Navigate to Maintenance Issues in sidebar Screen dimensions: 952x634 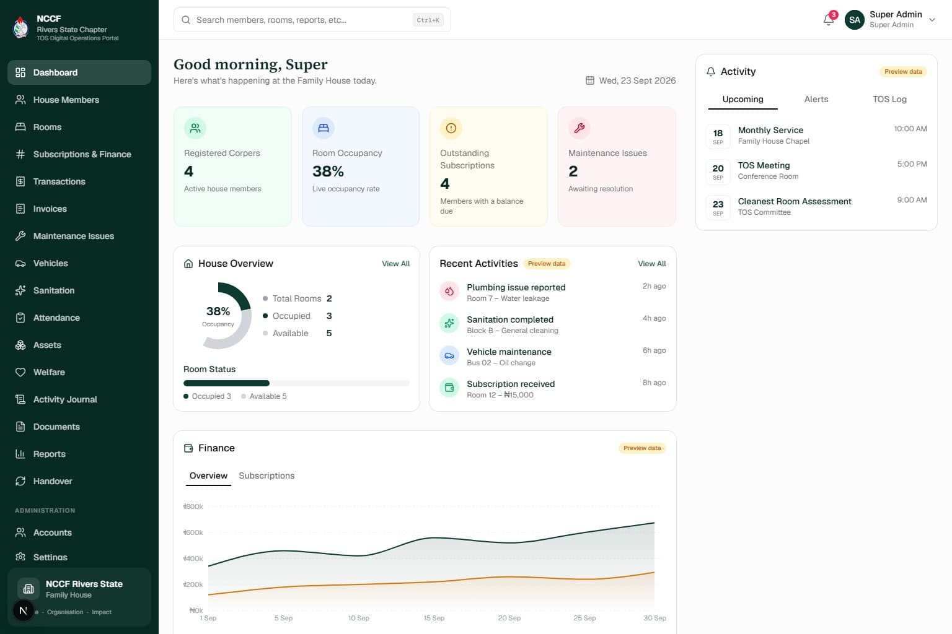(x=79, y=236)
